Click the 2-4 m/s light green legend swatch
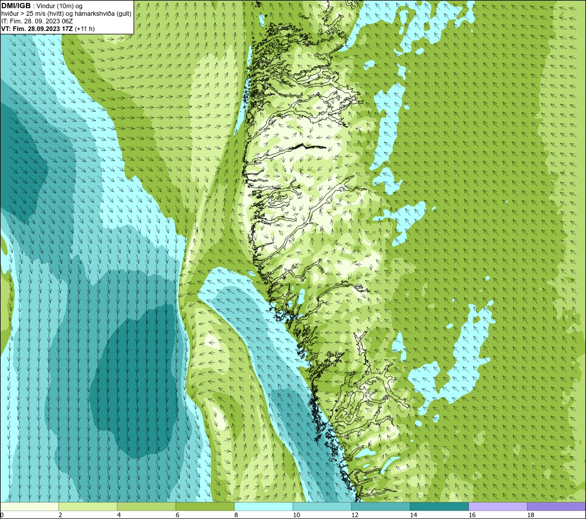Image resolution: width=586 pixels, height=519 pixels. coord(88,506)
